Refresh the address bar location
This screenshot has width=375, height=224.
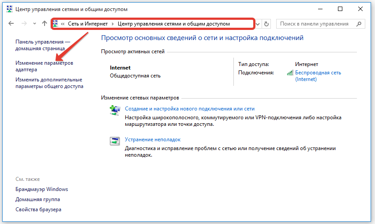pos(266,24)
